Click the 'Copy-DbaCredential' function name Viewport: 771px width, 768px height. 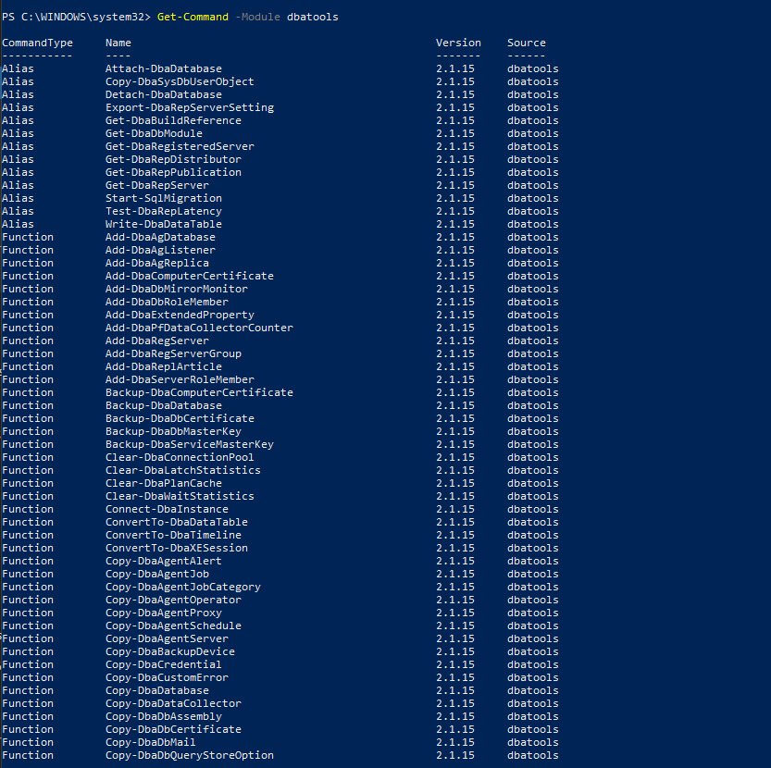(x=164, y=664)
